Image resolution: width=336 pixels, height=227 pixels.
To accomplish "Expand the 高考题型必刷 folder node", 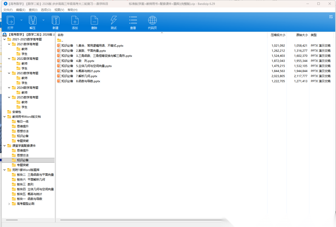I will (x=9, y=204).
